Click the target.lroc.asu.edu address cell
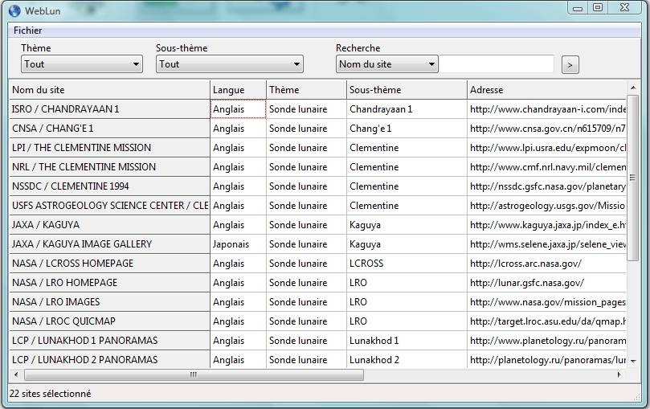Screen dimensions: 650x409 tap(547, 321)
